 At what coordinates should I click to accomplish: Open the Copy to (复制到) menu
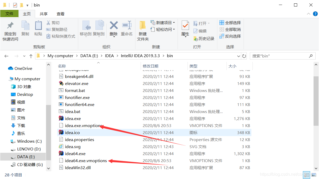click(99, 29)
